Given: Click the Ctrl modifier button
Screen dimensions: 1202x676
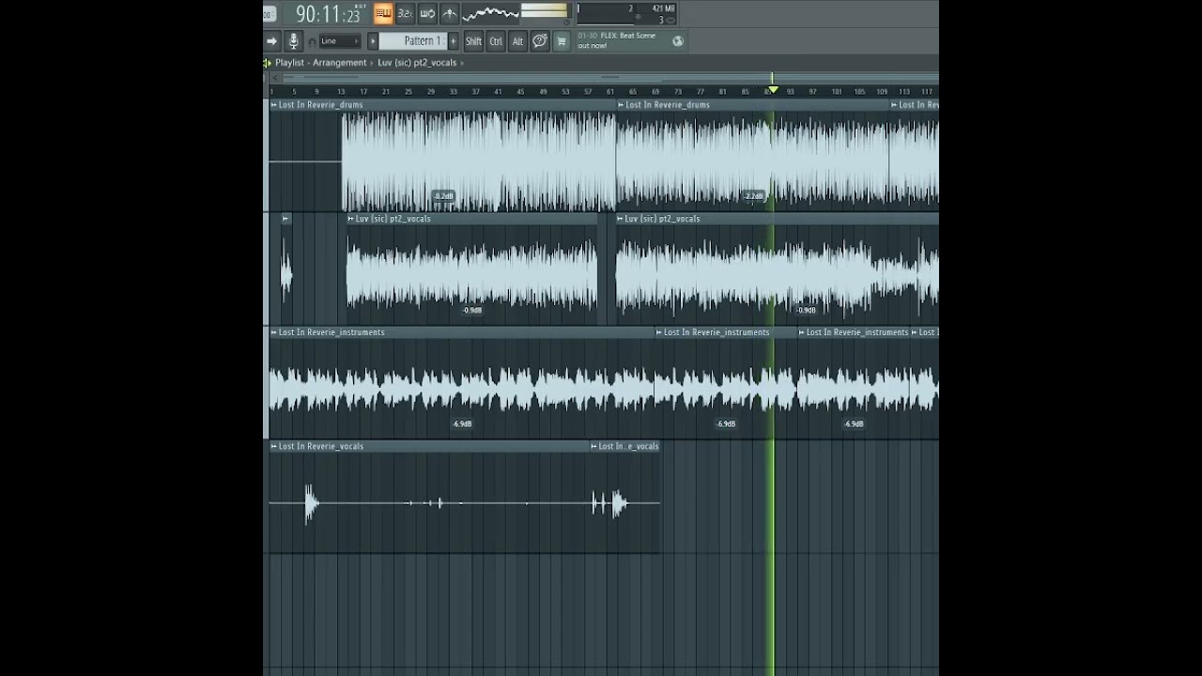Looking at the screenshot, I should point(496,40).
